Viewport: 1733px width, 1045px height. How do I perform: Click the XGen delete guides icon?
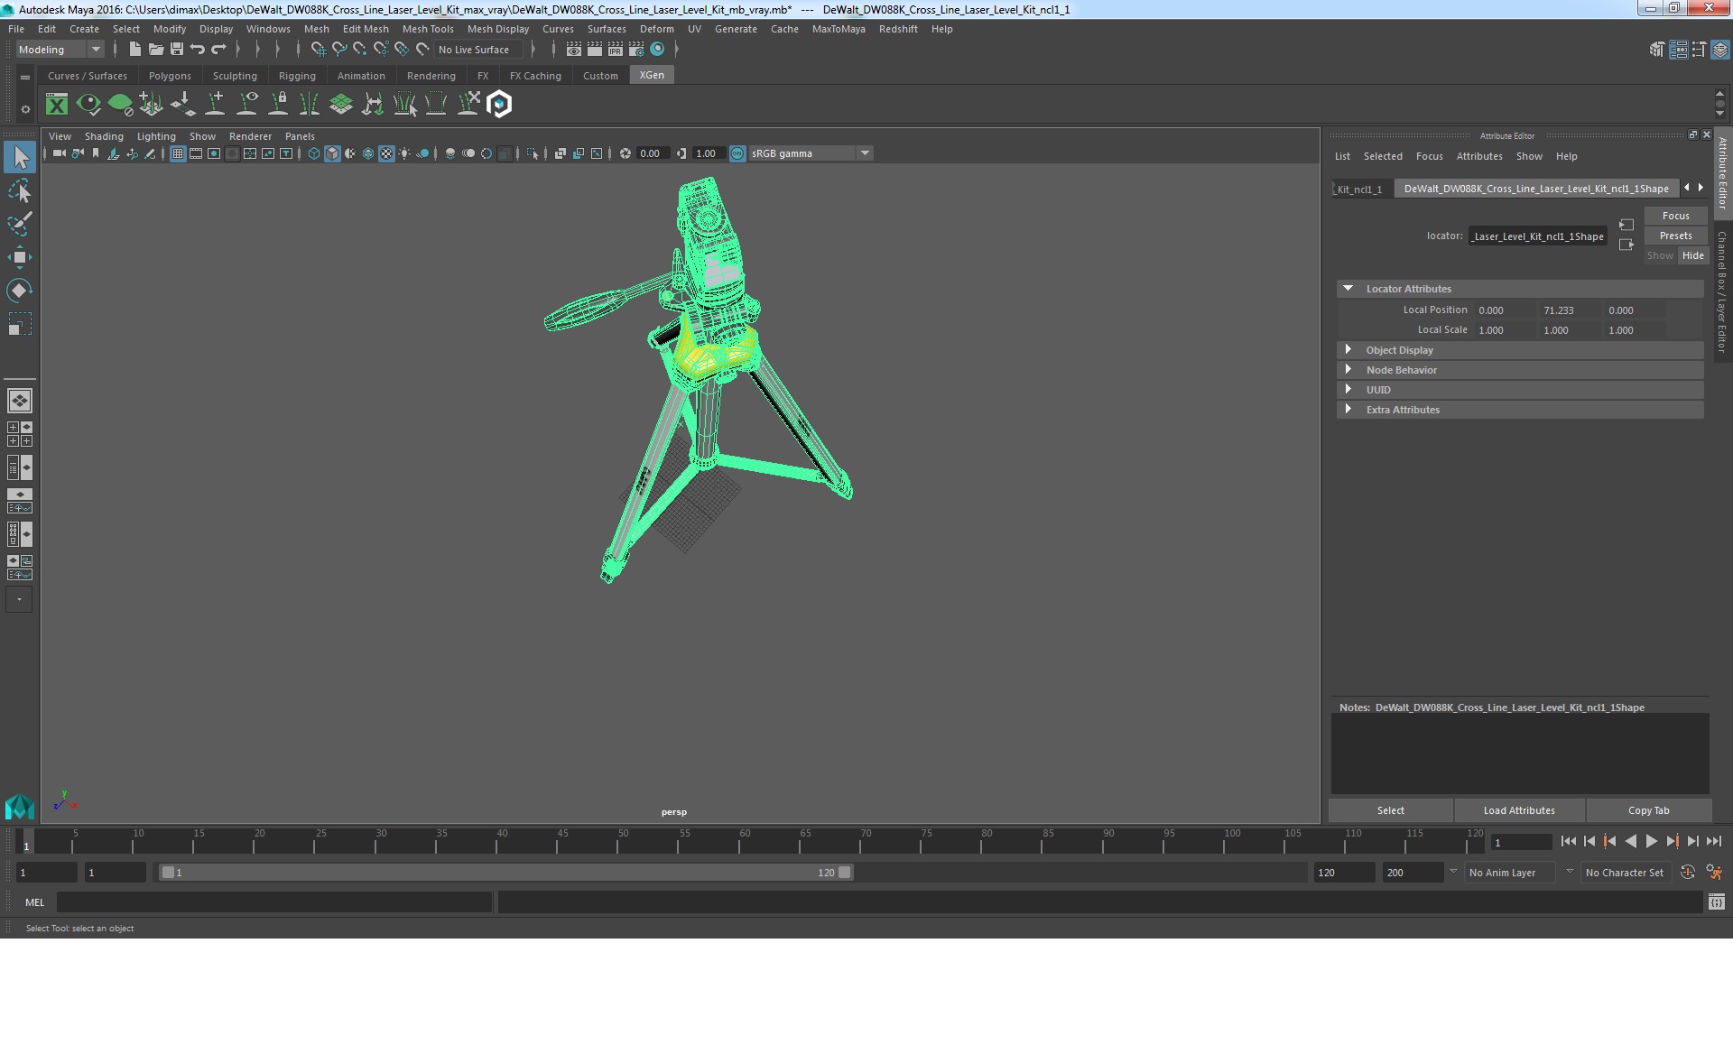click(x=468, y=105)
